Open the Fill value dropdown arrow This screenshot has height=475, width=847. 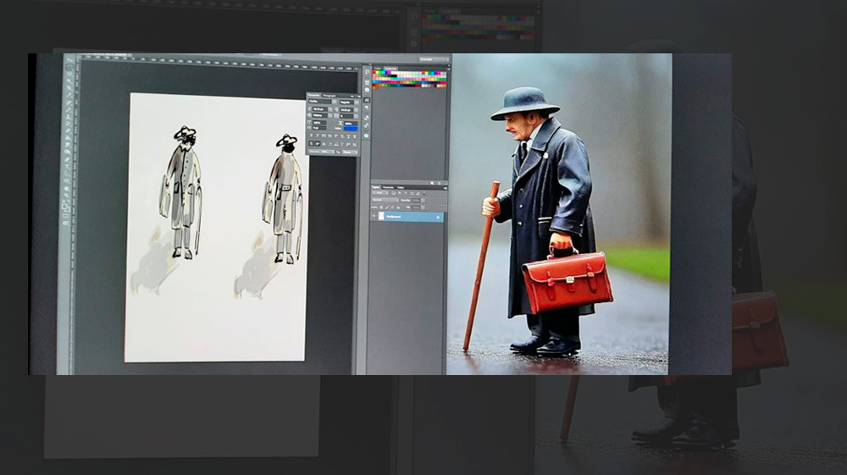(423, 207)
